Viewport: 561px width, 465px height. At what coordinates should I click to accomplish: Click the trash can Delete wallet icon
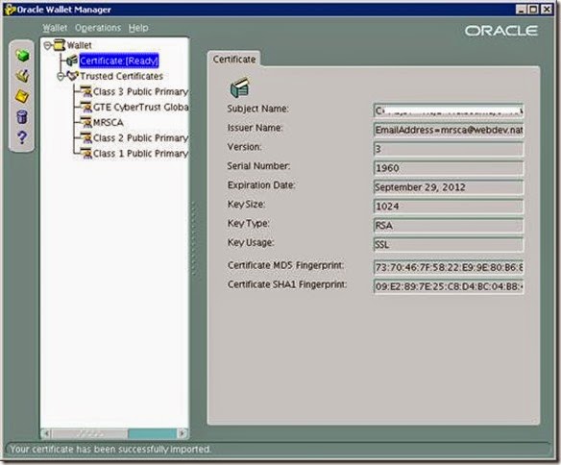22,117
